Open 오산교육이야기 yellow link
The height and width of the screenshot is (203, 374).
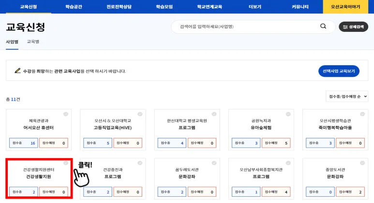point(348,7)
